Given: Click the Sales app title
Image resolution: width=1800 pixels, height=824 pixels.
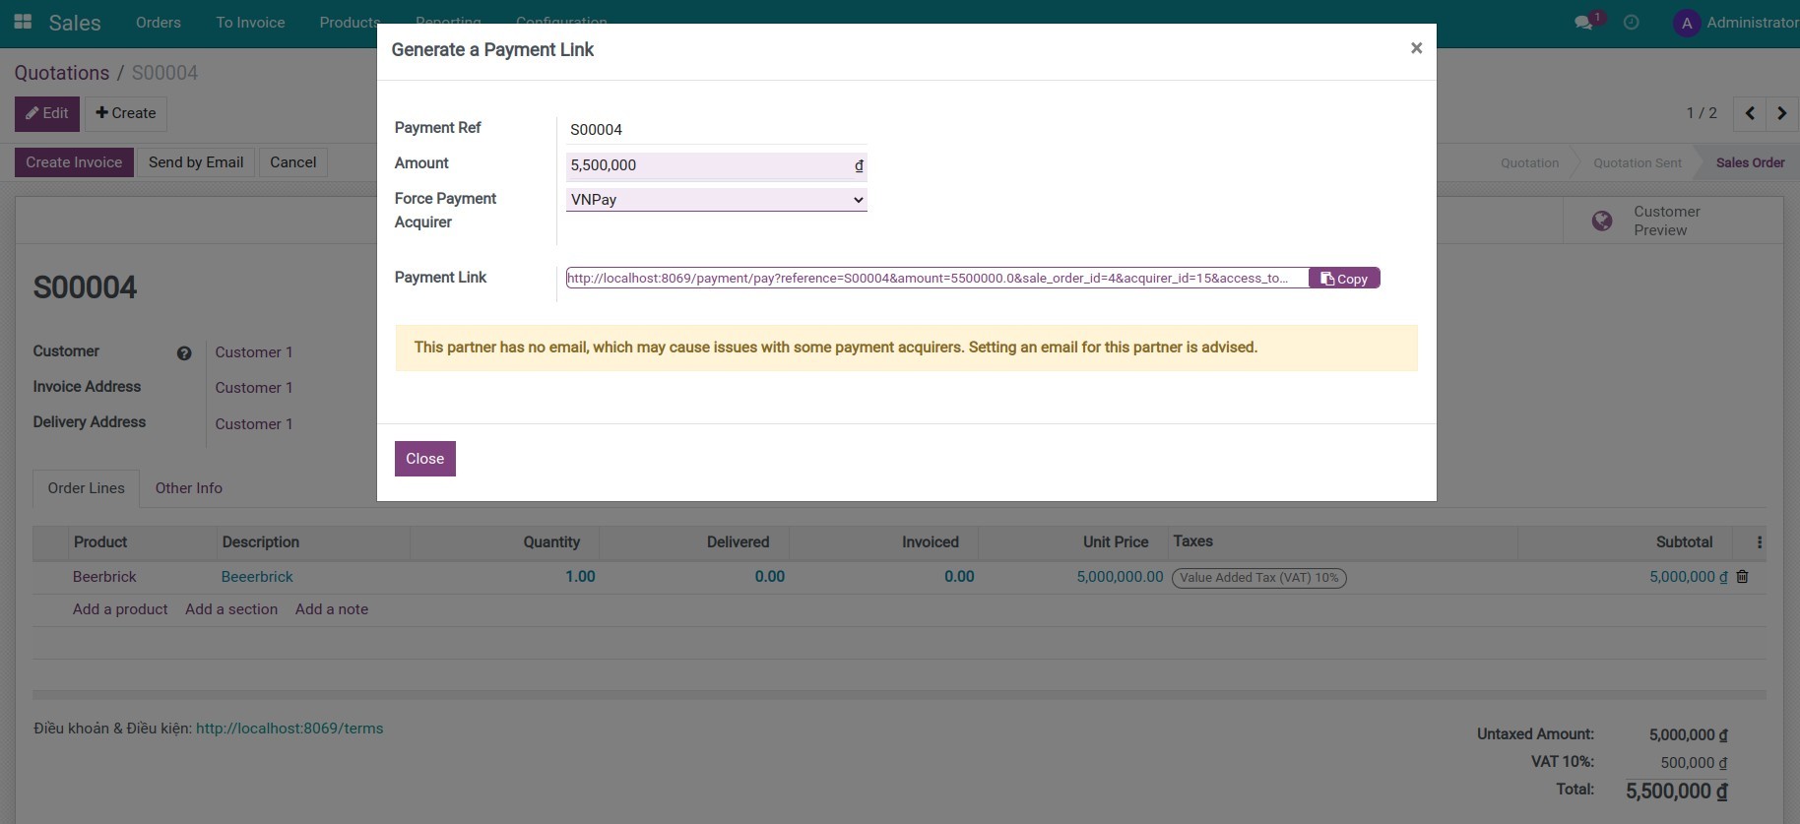Looking at the screenshot, I should coord(75,23).
